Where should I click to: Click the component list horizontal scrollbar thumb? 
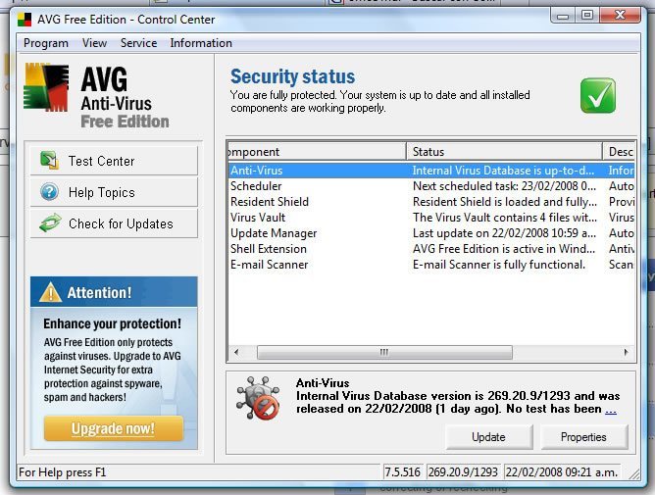pos(384,352)
